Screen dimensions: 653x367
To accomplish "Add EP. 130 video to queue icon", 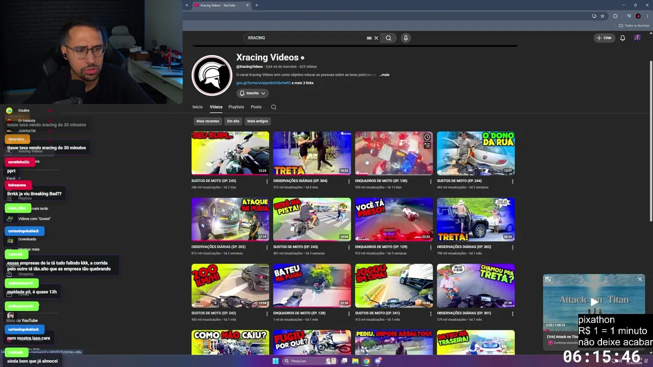I will [x=427, y=145].
